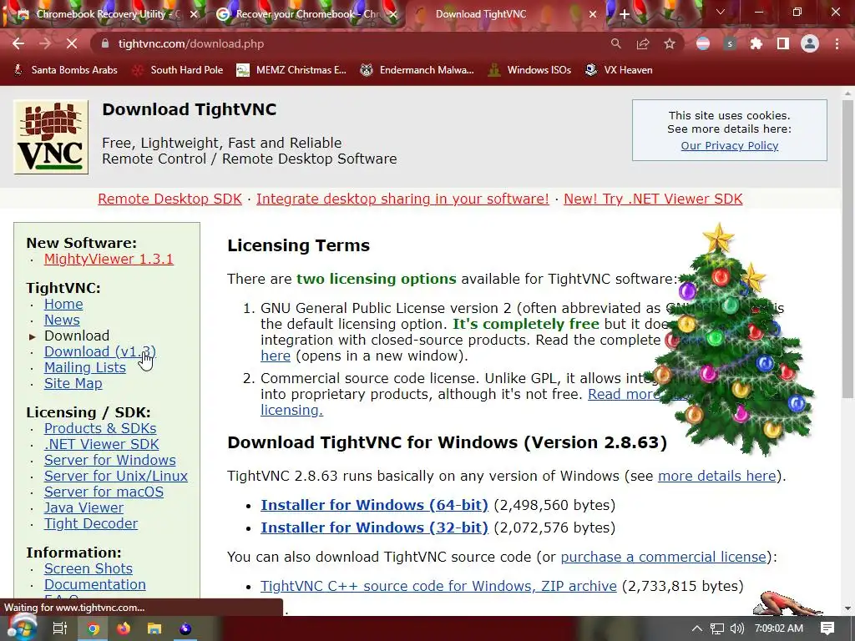Open Task View in the taskbar

click(59, 628)
